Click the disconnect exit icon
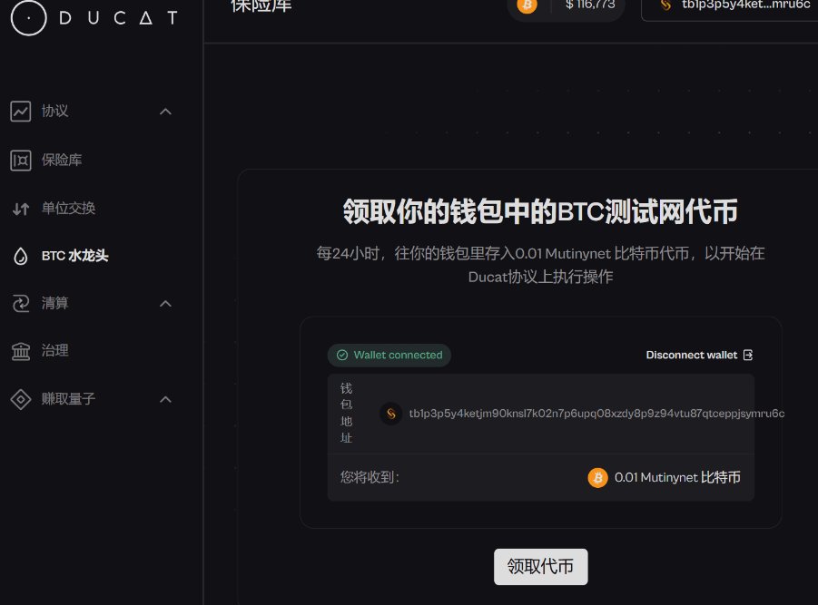This screenshot has height=605, width=818. [x=748, y=356]
